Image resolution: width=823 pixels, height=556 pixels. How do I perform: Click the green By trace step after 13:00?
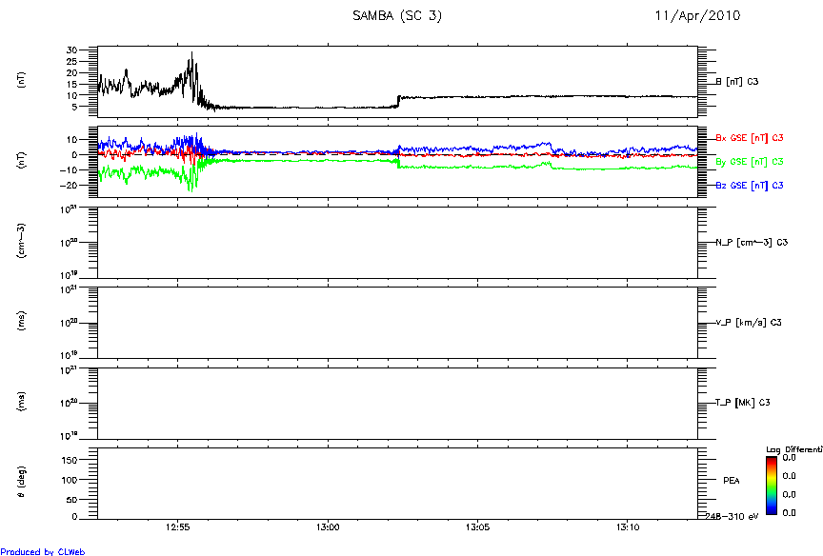pyautogui.click(x=398, y=164)
